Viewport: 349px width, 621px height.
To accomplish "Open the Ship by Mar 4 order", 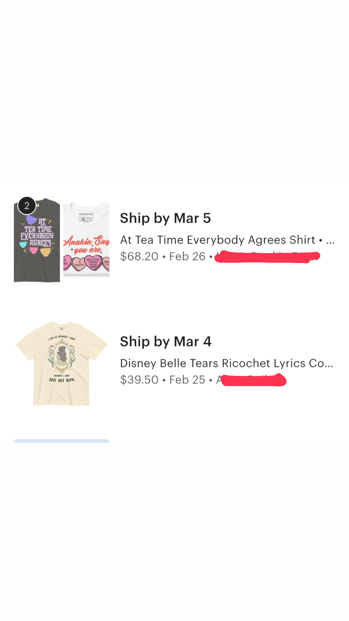I will (x=166, y=342).
